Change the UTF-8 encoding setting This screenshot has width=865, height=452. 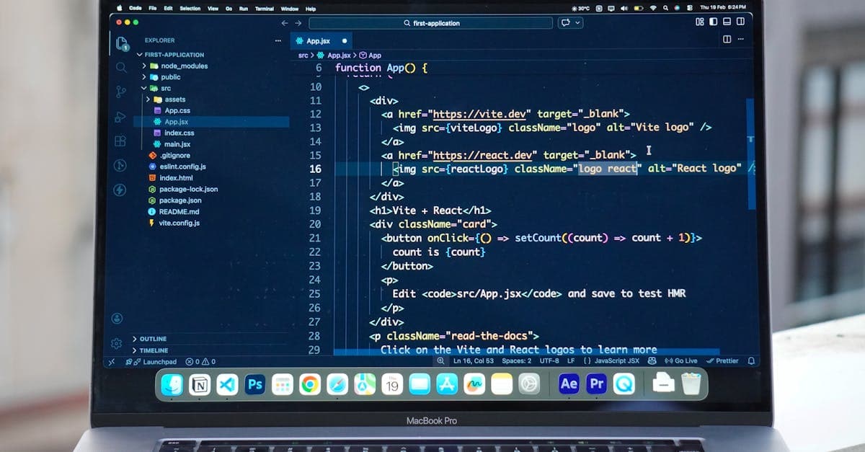click(550, 360)
